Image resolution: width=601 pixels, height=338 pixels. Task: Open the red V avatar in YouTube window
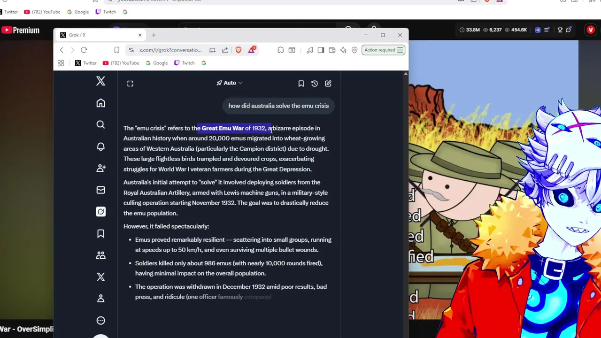(x=591, y=30)
